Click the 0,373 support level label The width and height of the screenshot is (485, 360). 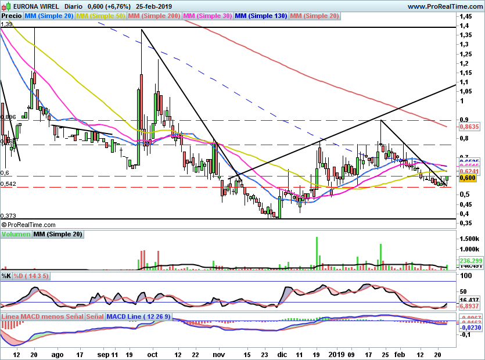coord(8,215)
